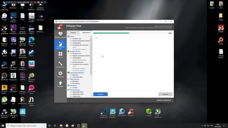This screenshot has height=128, width=228.
Task: Switch to the Windows tab in CCleaner
Action: coord(73,32)
